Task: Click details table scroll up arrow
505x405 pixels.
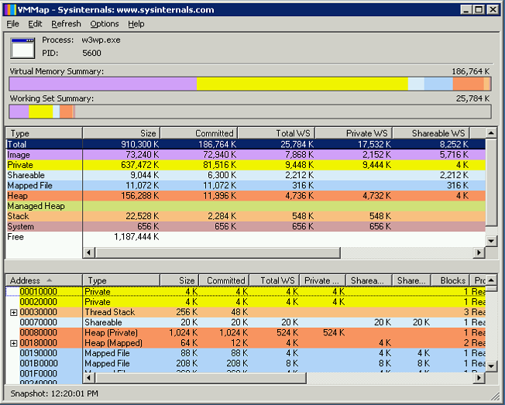Action: point(491,280)
